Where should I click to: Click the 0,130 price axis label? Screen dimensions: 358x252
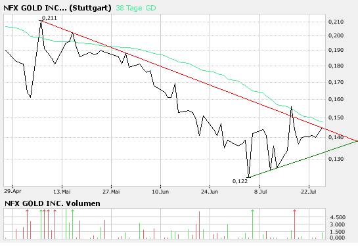point(336,159)
